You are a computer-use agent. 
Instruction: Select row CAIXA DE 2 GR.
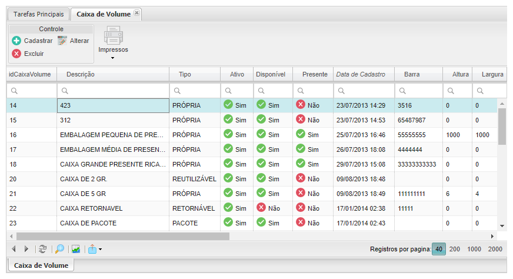(x=252, y=179)
